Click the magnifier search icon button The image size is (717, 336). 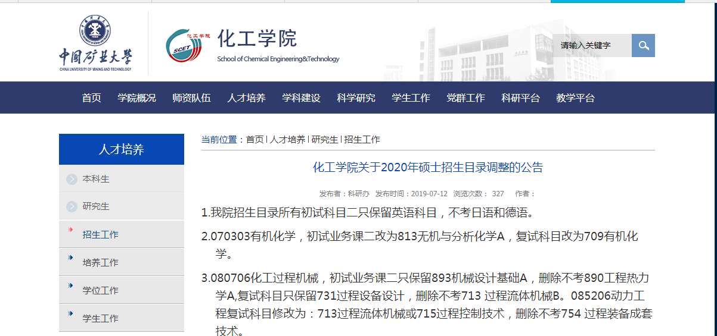click(643, 46)
